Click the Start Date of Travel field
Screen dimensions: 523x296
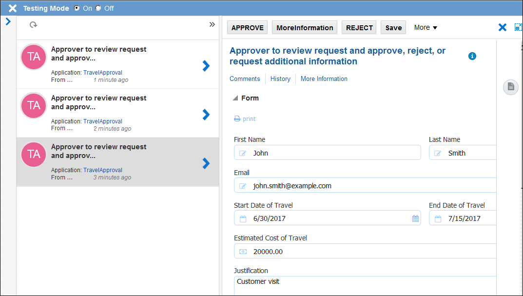coord(327,218)
